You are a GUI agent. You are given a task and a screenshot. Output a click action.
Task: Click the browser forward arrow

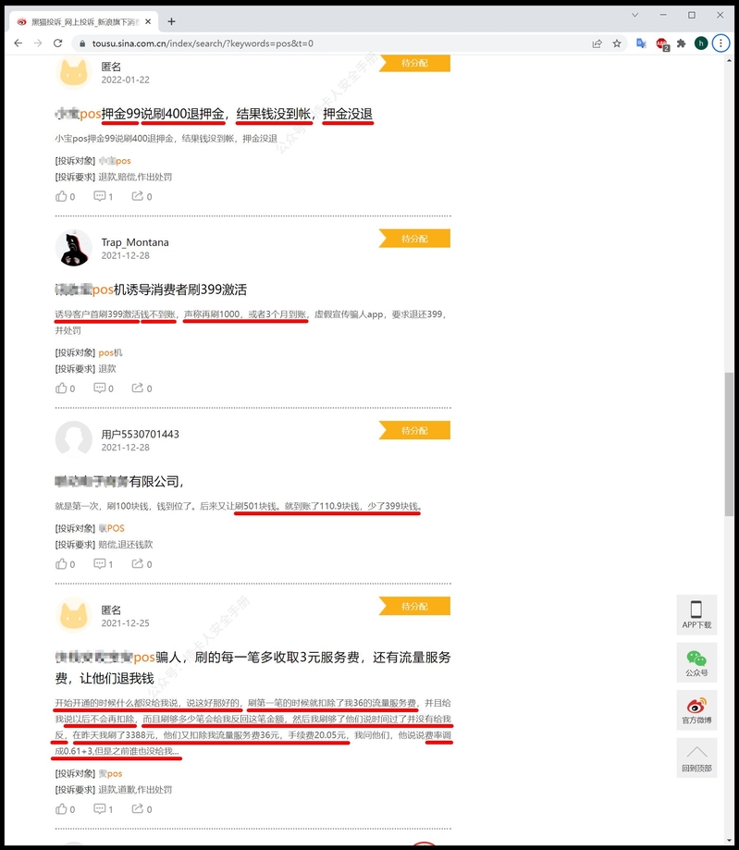[38, 43]
